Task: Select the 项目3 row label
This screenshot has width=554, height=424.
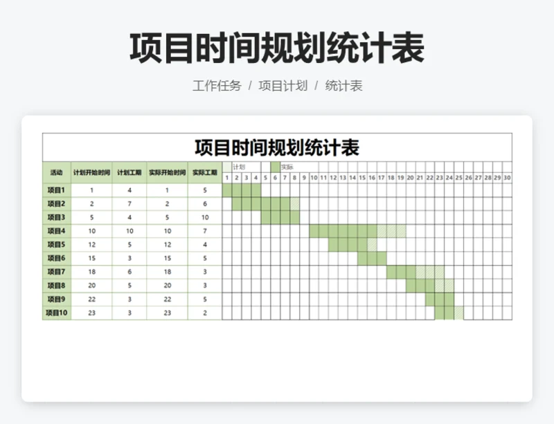Action: click(x=57, y=217)
